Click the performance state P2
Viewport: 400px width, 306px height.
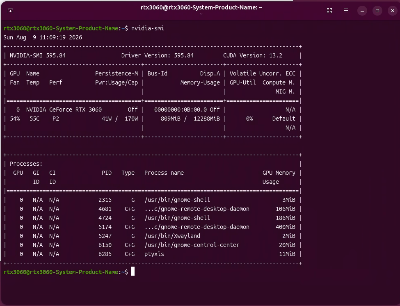56,119
